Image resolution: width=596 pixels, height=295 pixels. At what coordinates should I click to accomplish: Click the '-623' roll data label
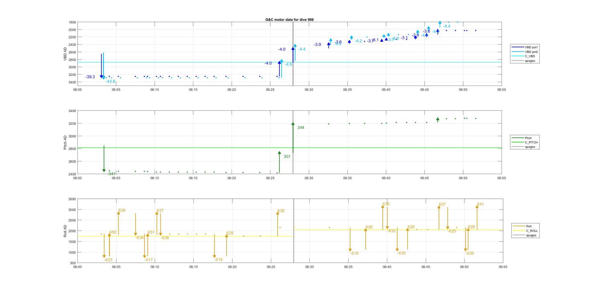point(108,260)
